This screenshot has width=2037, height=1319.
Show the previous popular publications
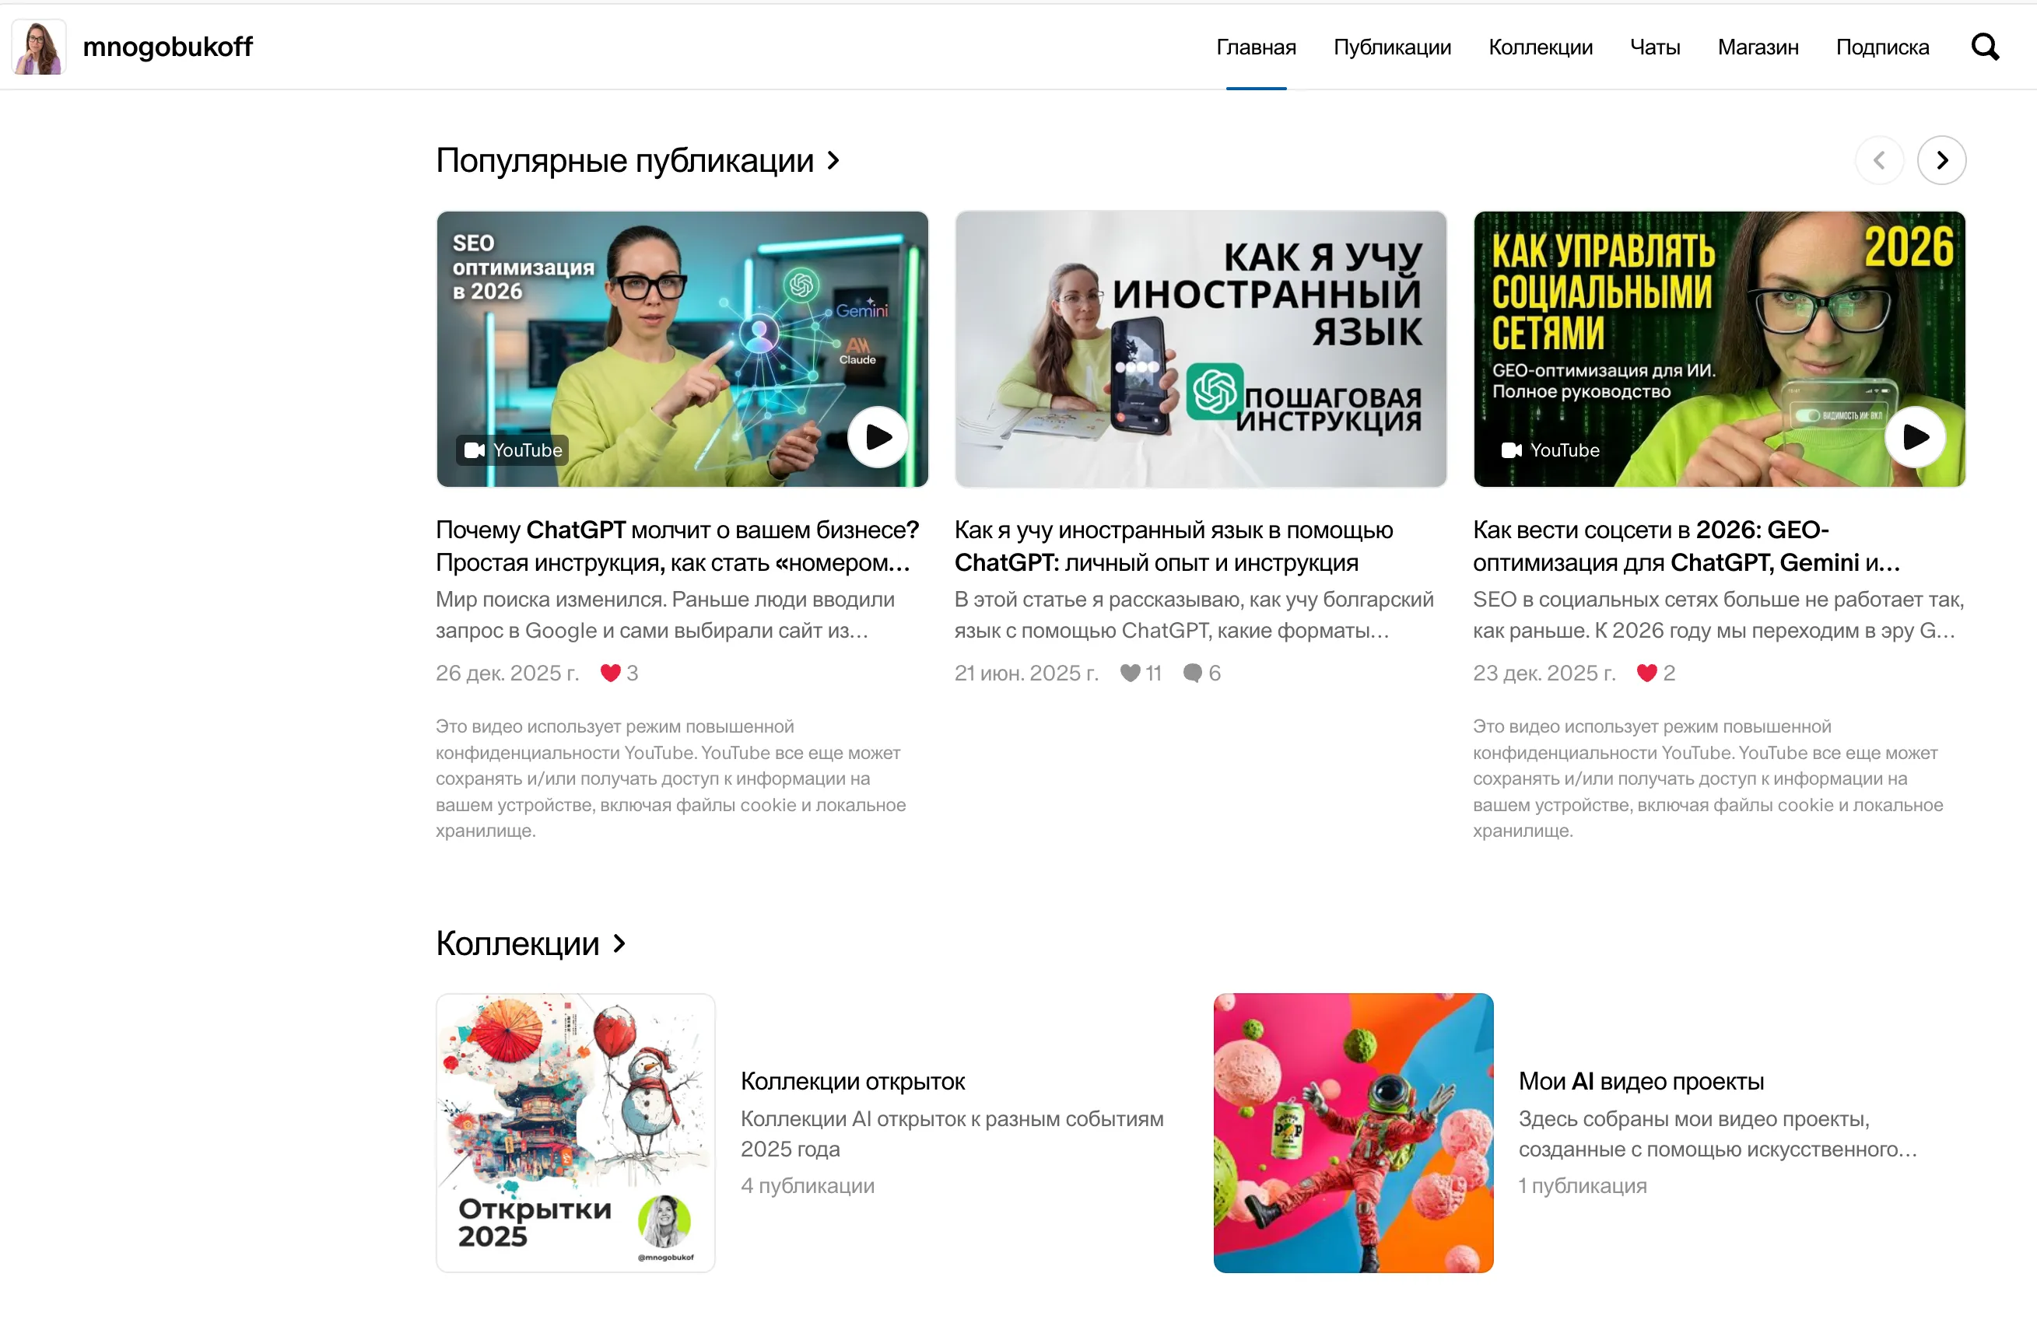click(x=1878, y=160)
